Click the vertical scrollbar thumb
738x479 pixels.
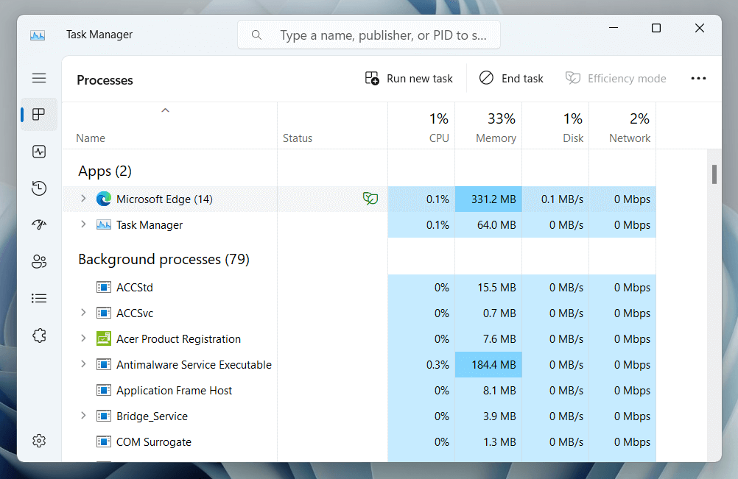(x=714, y=174)
